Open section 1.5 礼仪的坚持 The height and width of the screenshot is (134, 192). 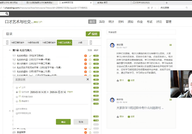coord(32,72)
